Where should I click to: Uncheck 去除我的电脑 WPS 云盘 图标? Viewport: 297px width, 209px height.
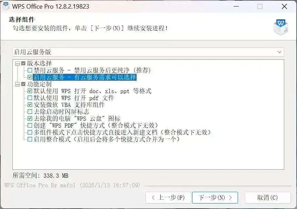click(x=30, y=119)
